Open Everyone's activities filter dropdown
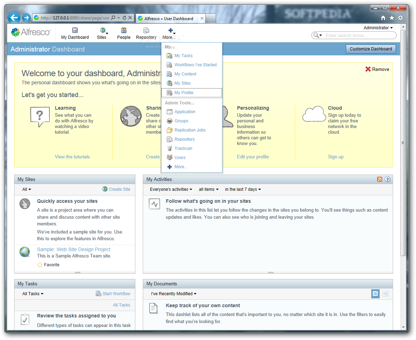Viewport: 416px width, 340px height. [x=171, y=189]
